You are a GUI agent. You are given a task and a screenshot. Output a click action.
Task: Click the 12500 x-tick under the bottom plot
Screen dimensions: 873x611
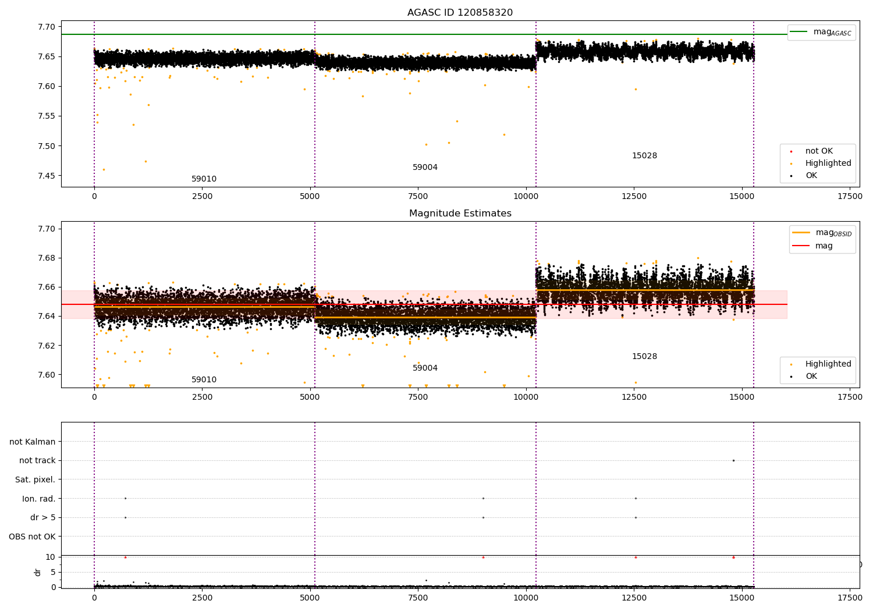pyautogui.click(x=634, y=598)
